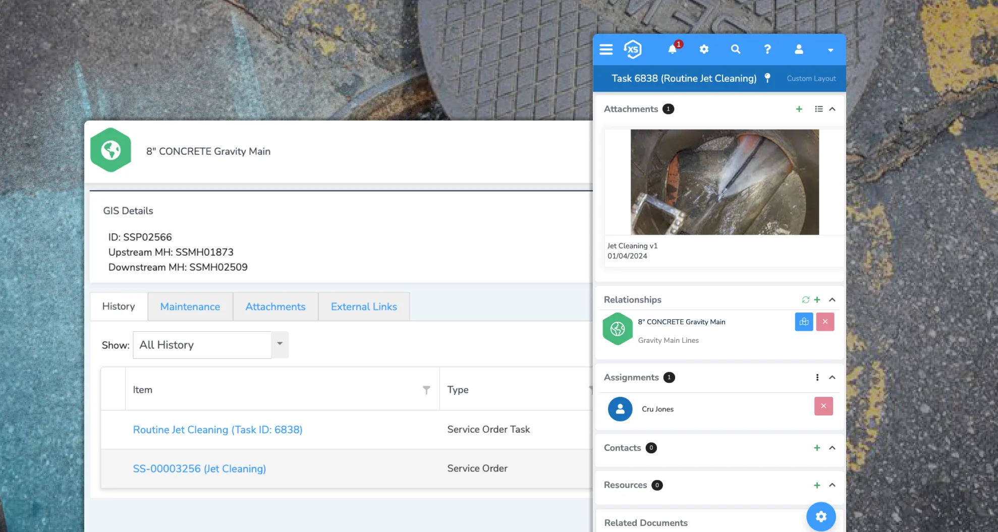
Task: Open SS-00003256 Jet Cleaning service order
Action: click(199, 469)
